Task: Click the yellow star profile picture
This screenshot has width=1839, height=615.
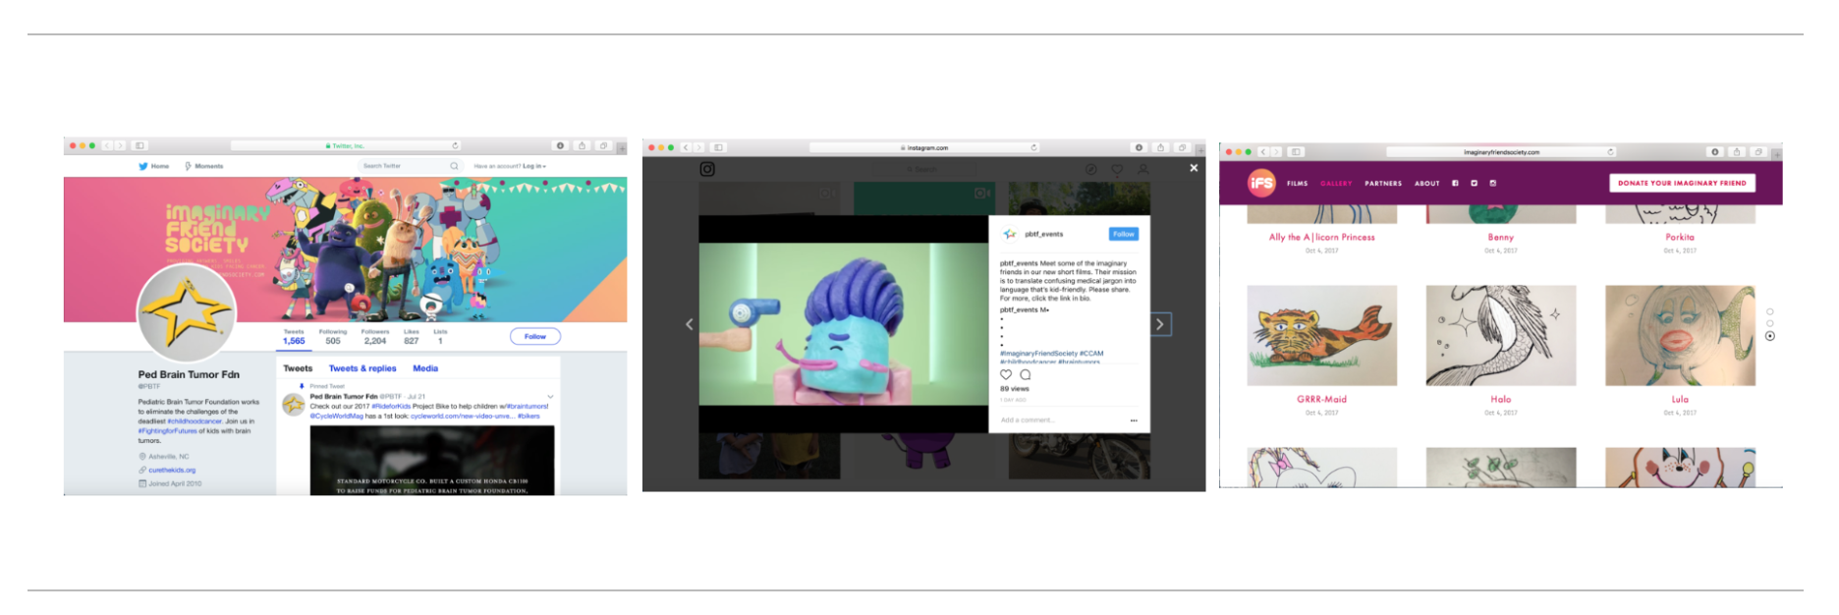Action: pos(187,313)
